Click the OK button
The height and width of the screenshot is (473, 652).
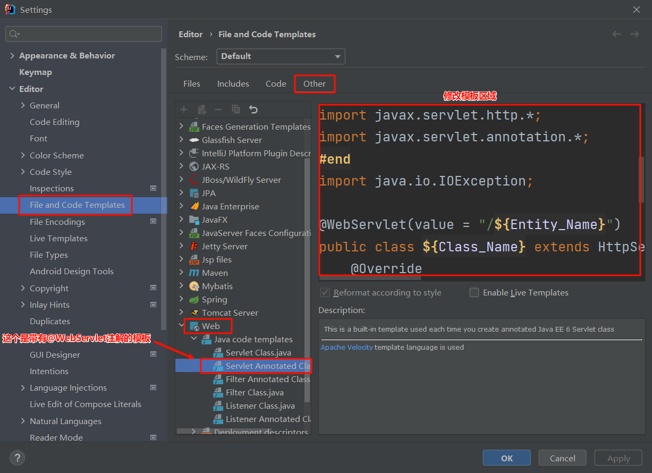point(507,458)
